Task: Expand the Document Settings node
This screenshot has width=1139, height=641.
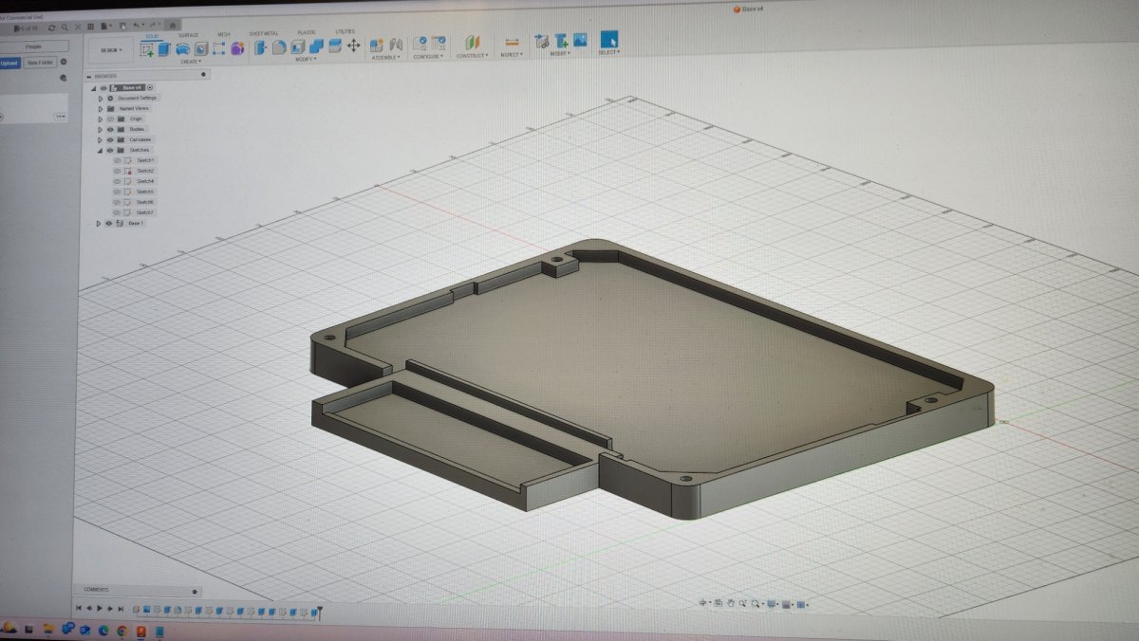Action: [101, 98]
